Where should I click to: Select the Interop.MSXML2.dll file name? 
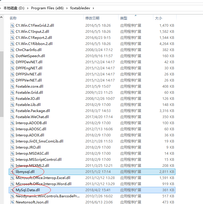point(32,165)
